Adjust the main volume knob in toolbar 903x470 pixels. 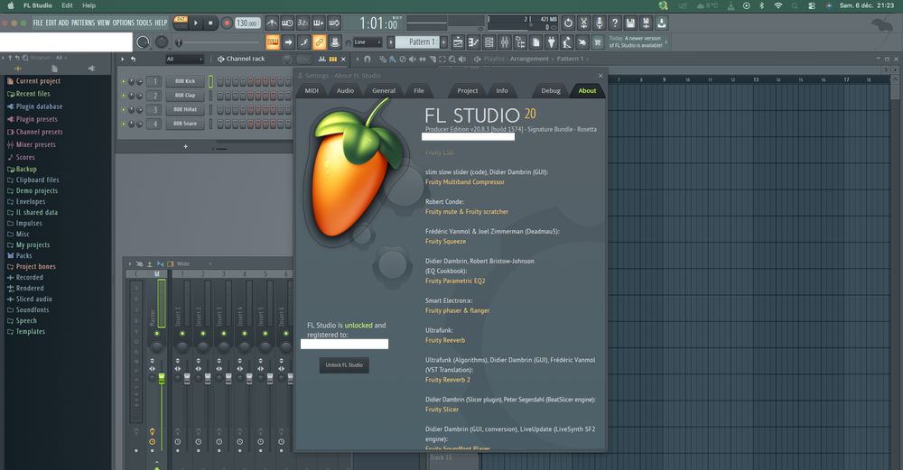click(x=143, y=42)
